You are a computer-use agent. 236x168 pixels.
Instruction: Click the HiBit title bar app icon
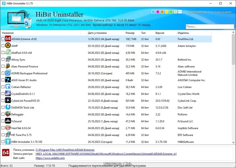pos(4,3)
